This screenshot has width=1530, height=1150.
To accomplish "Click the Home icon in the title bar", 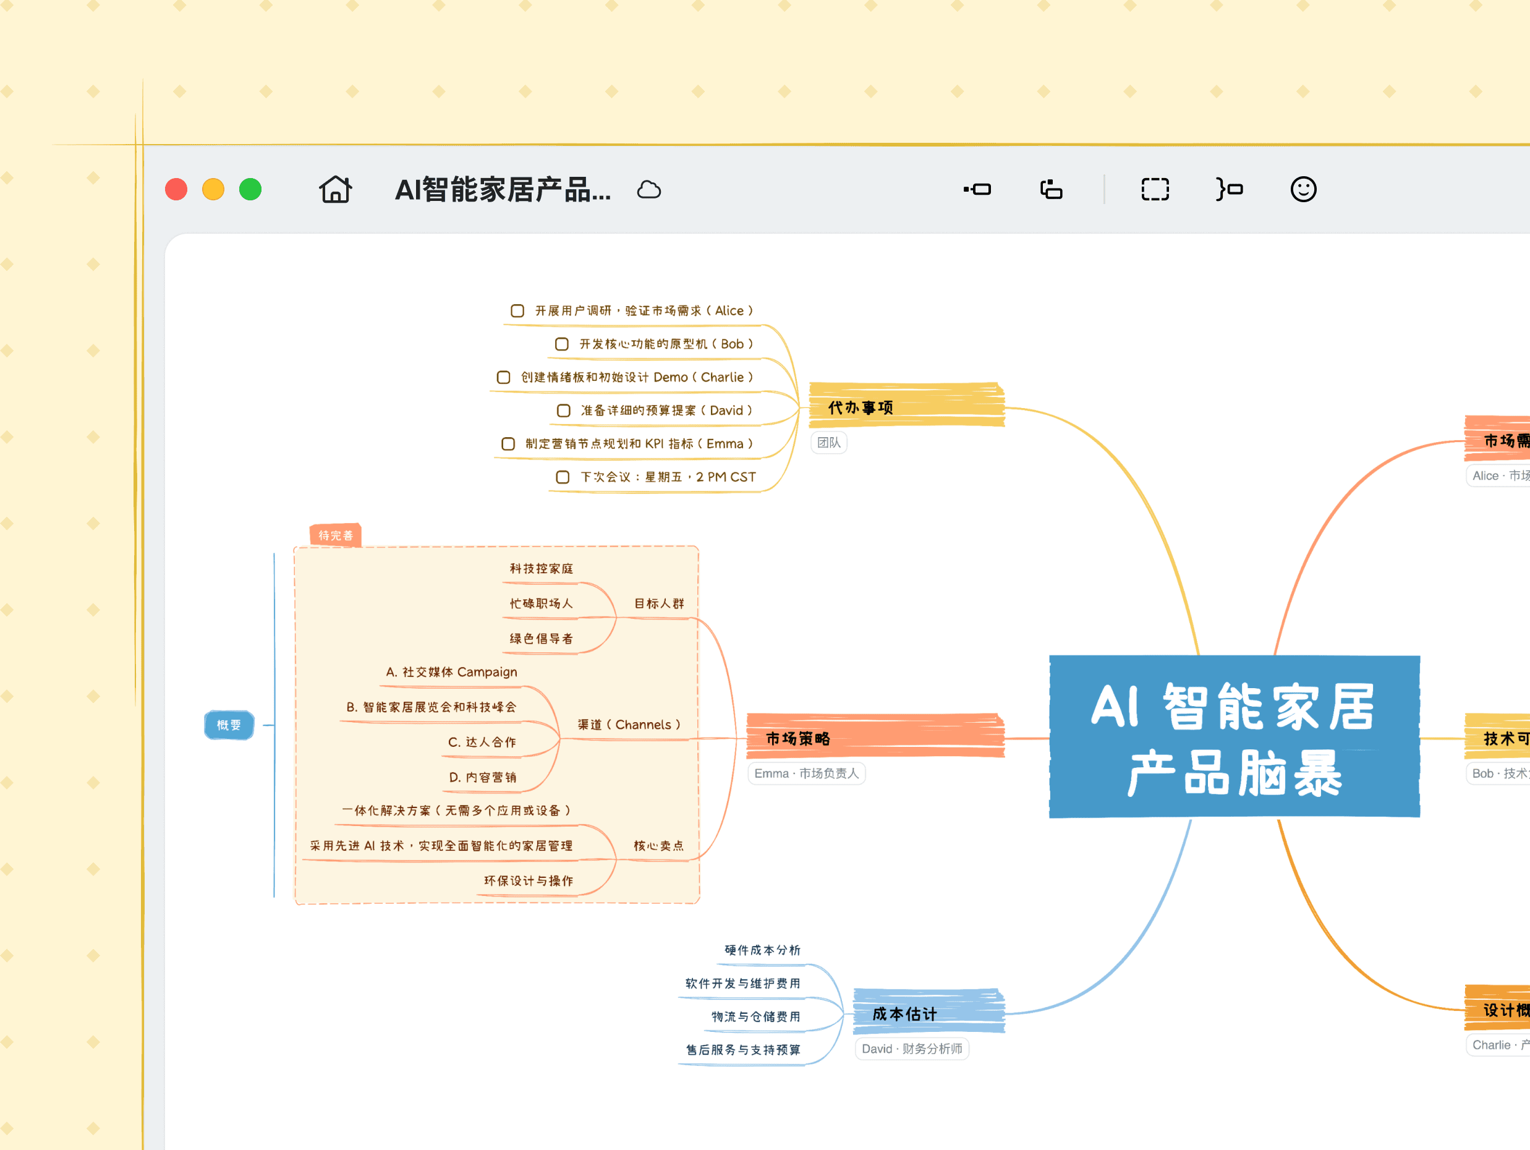I will 336,189.
